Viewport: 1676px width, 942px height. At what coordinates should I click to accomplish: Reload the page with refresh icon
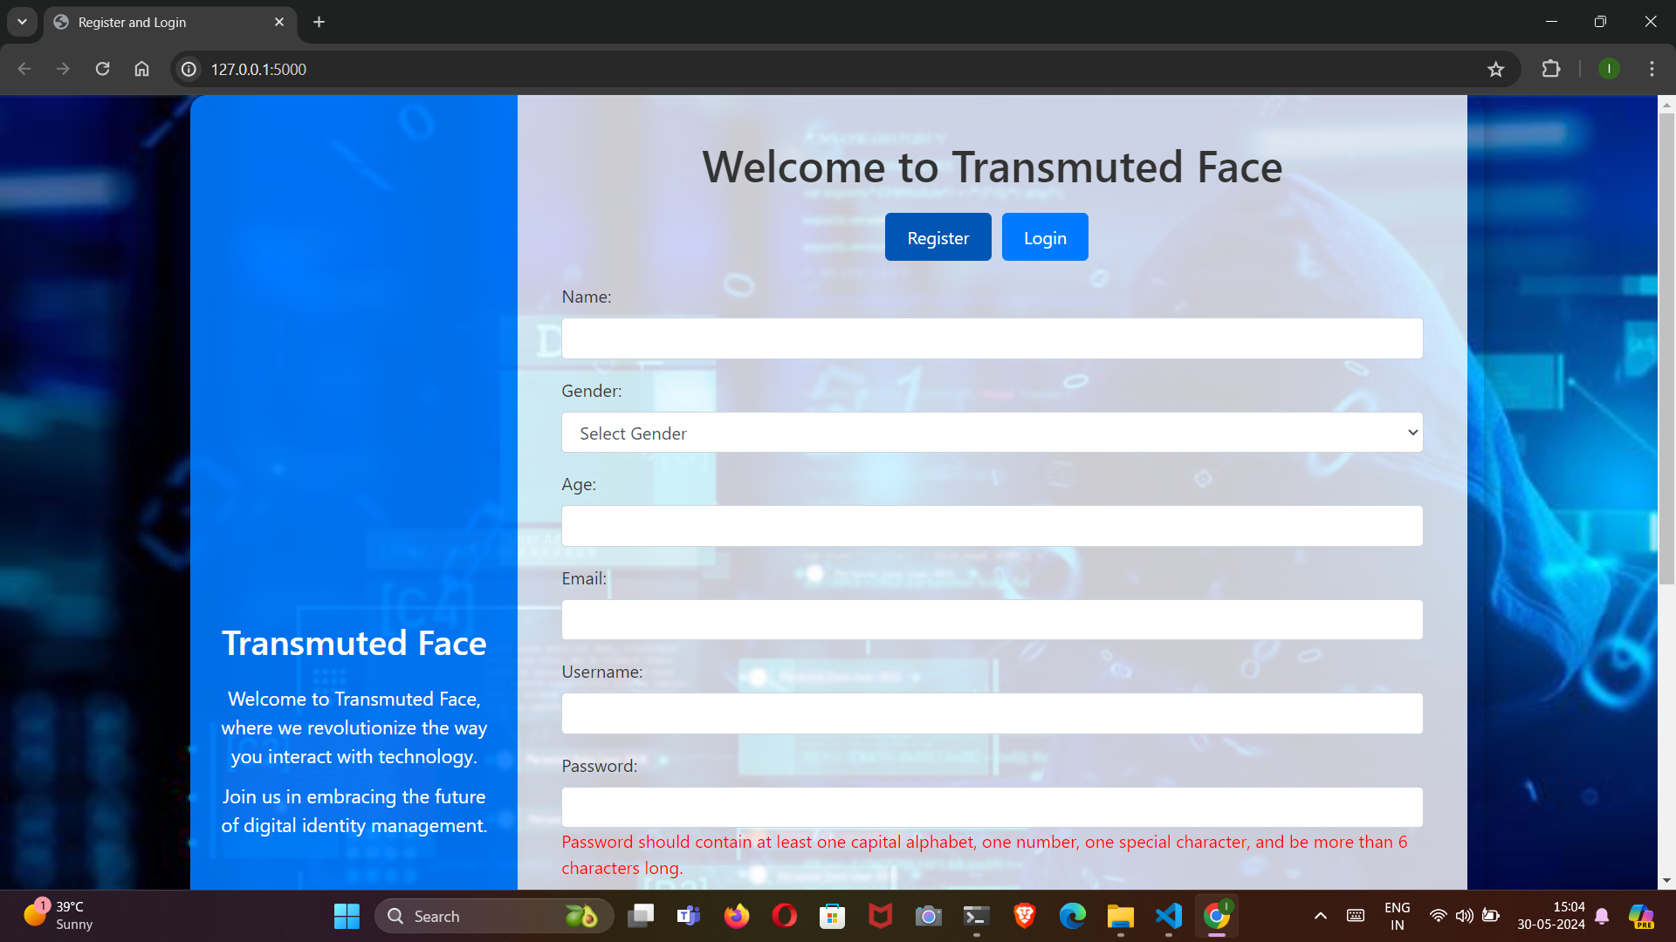pos(102,69)
